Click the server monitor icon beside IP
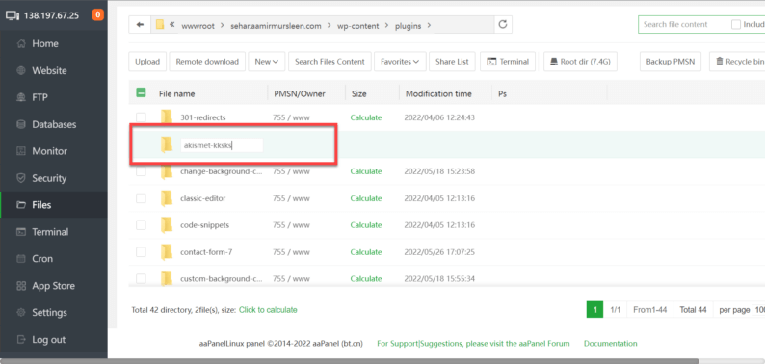This screenshot has width=765, height=364. (x=13, y=15)
